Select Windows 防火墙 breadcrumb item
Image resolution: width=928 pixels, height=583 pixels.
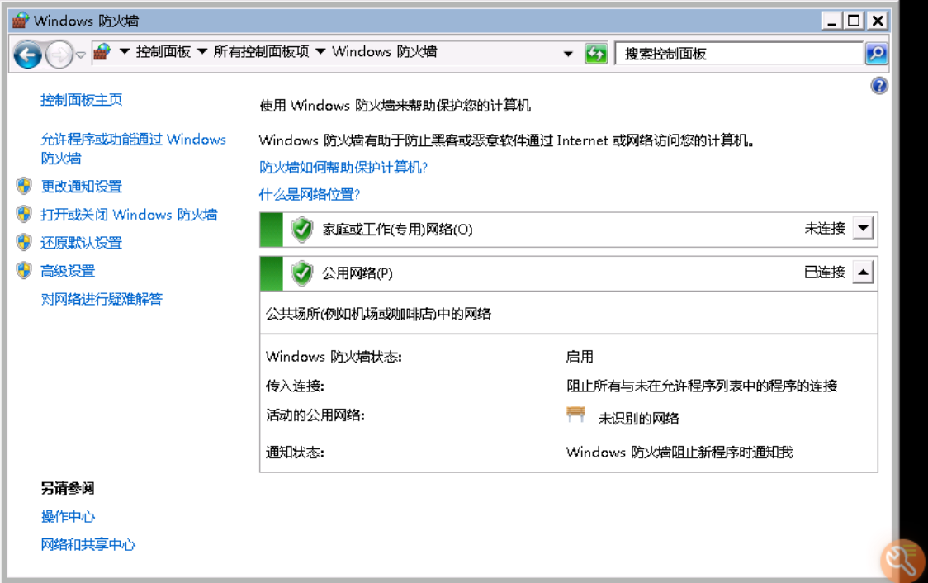pos(384,52)
